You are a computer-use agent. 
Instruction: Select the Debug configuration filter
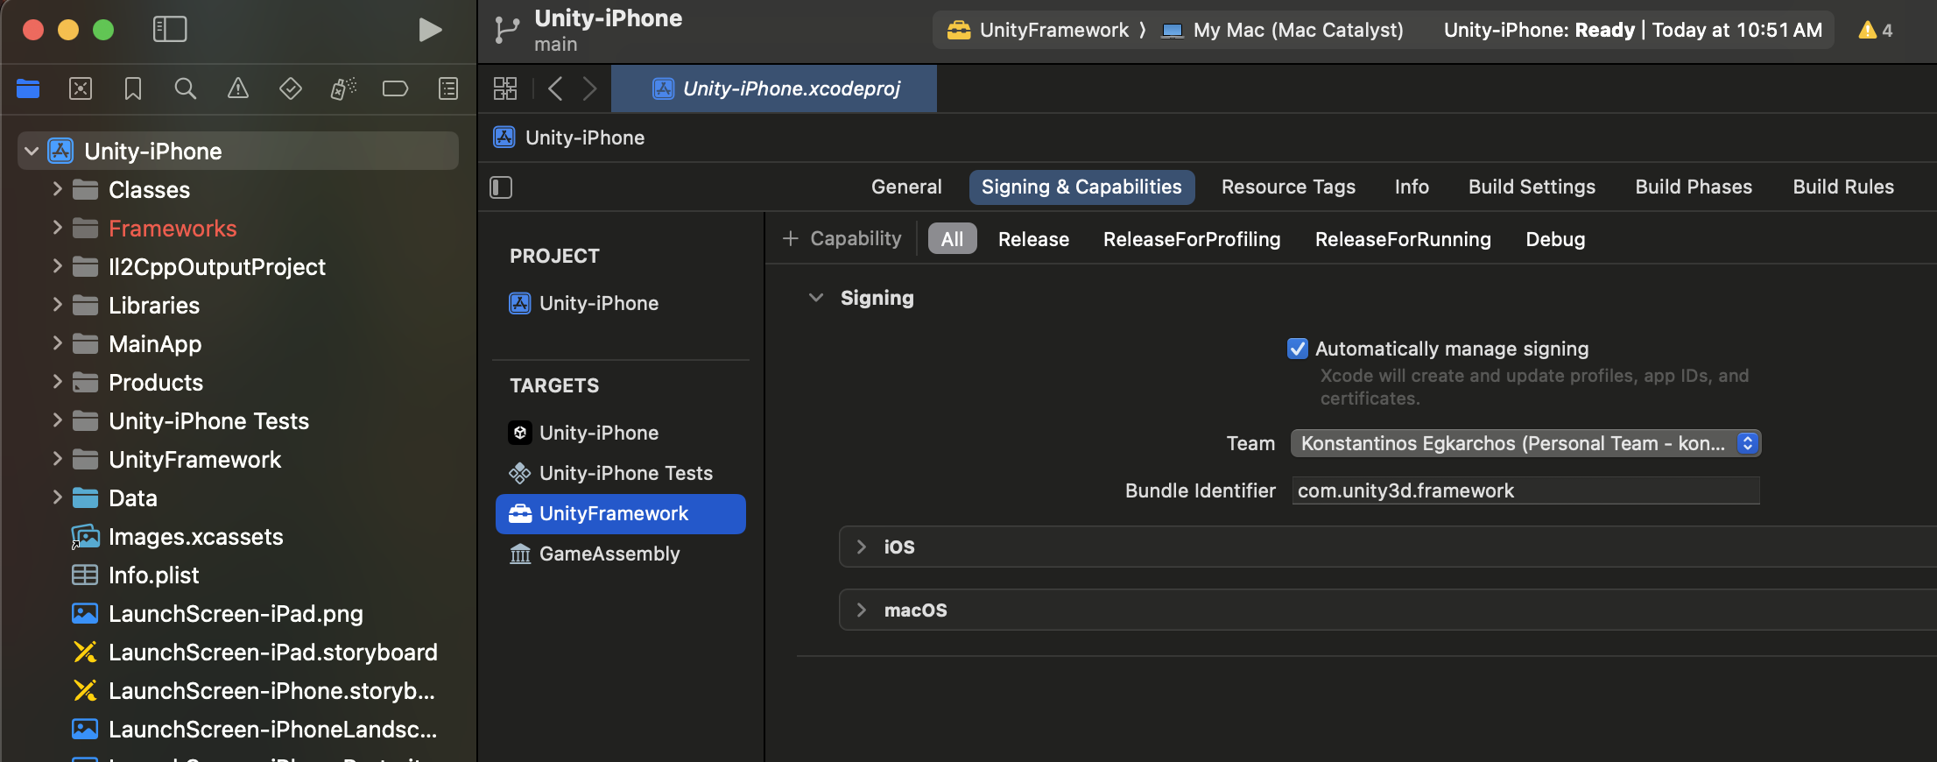click(1555, 239)
